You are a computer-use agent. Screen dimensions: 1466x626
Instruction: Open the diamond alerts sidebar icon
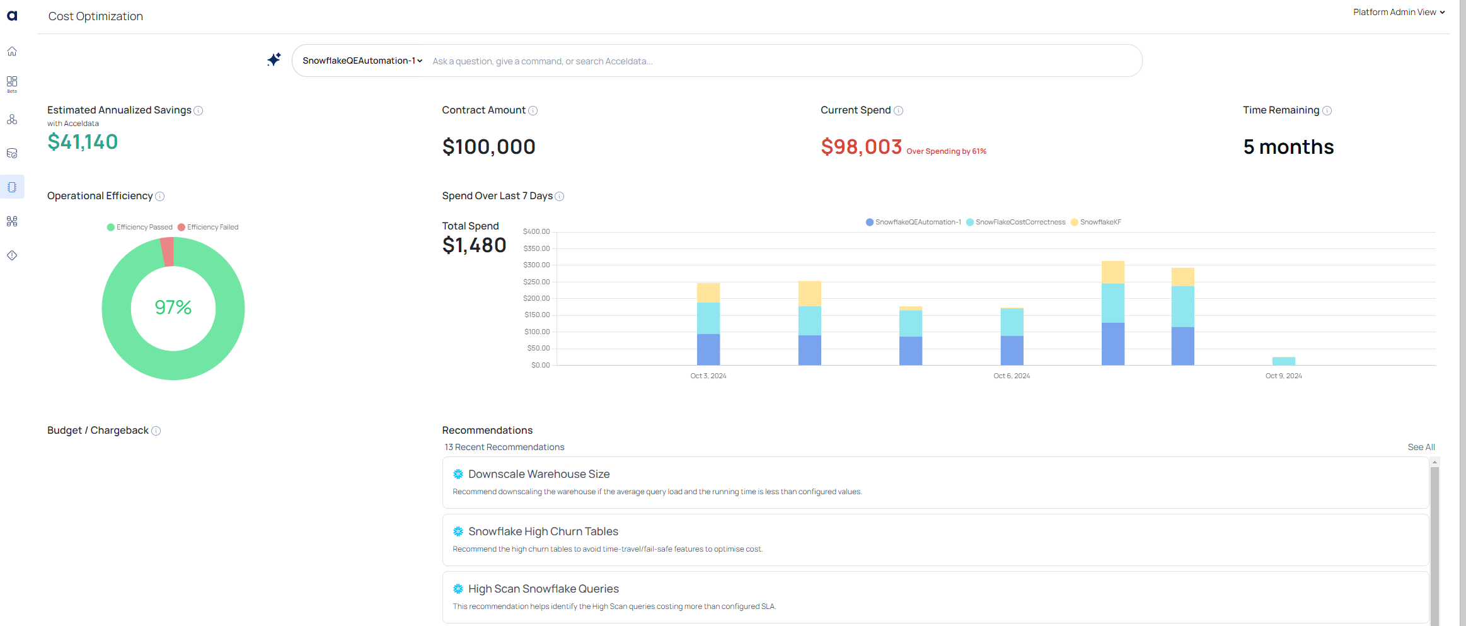[12, 255]
